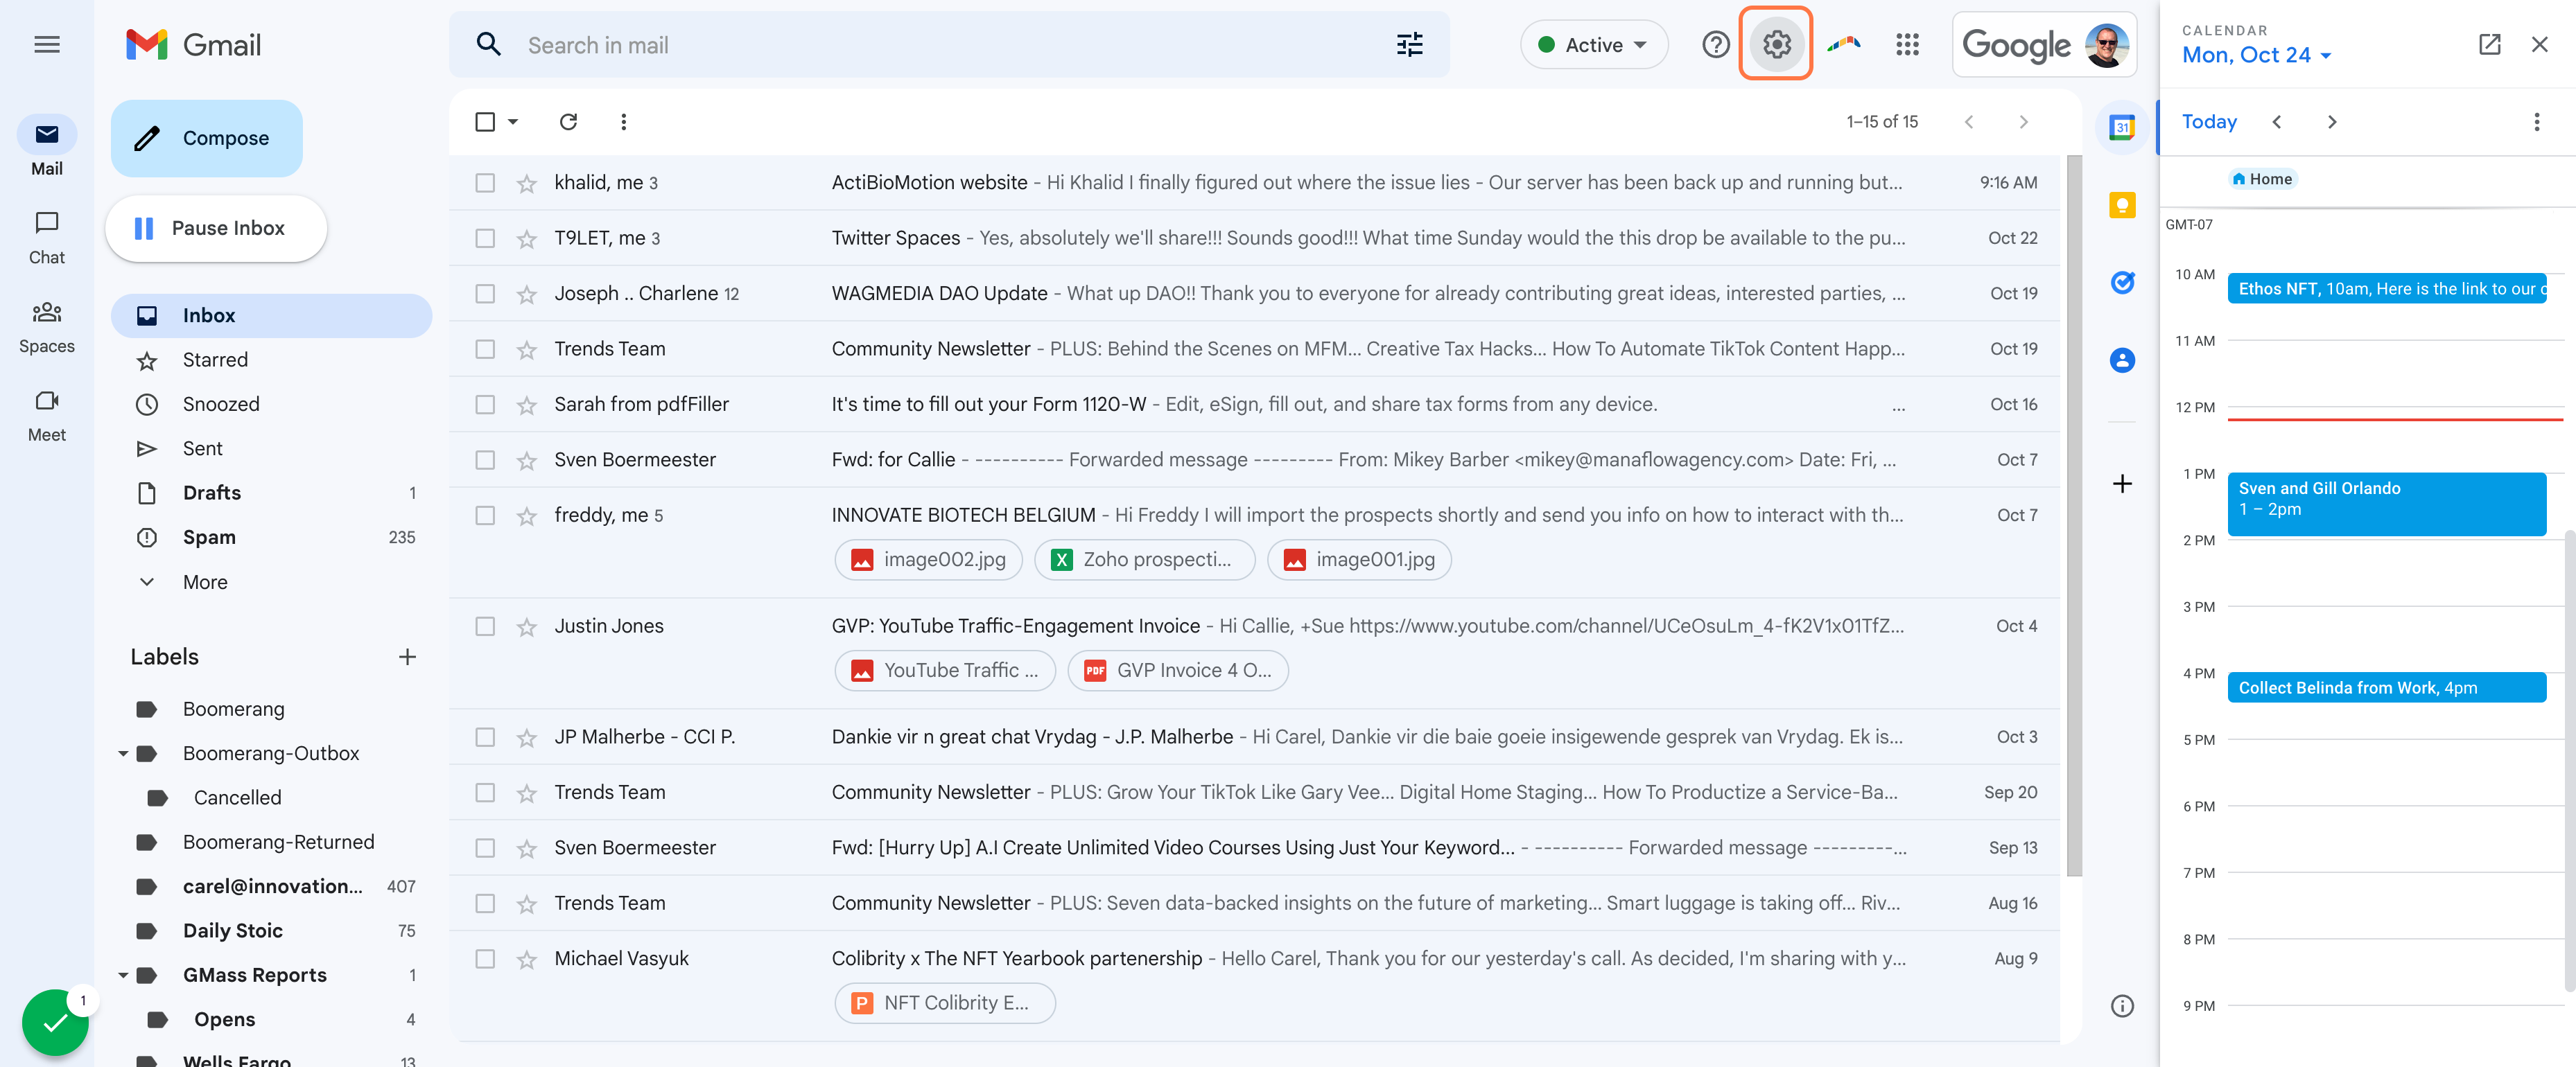Open Sven and Gill Orlando event

pyautogui.click(x=2386, y=504)
